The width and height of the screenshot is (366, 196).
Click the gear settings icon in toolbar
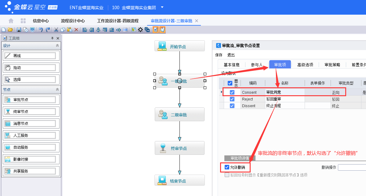(140, 30)
